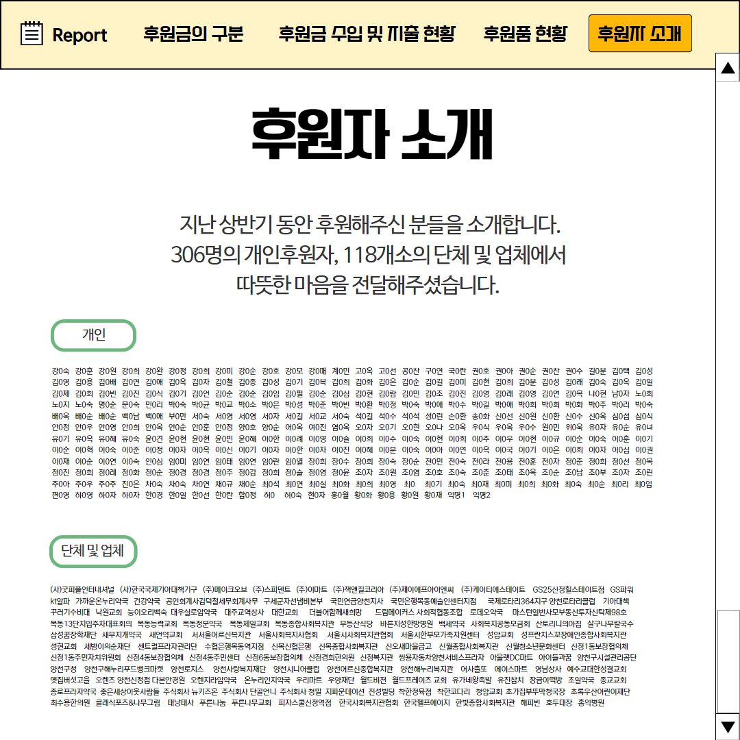Select the 단체 및 업체 category badge

[93, 551]
